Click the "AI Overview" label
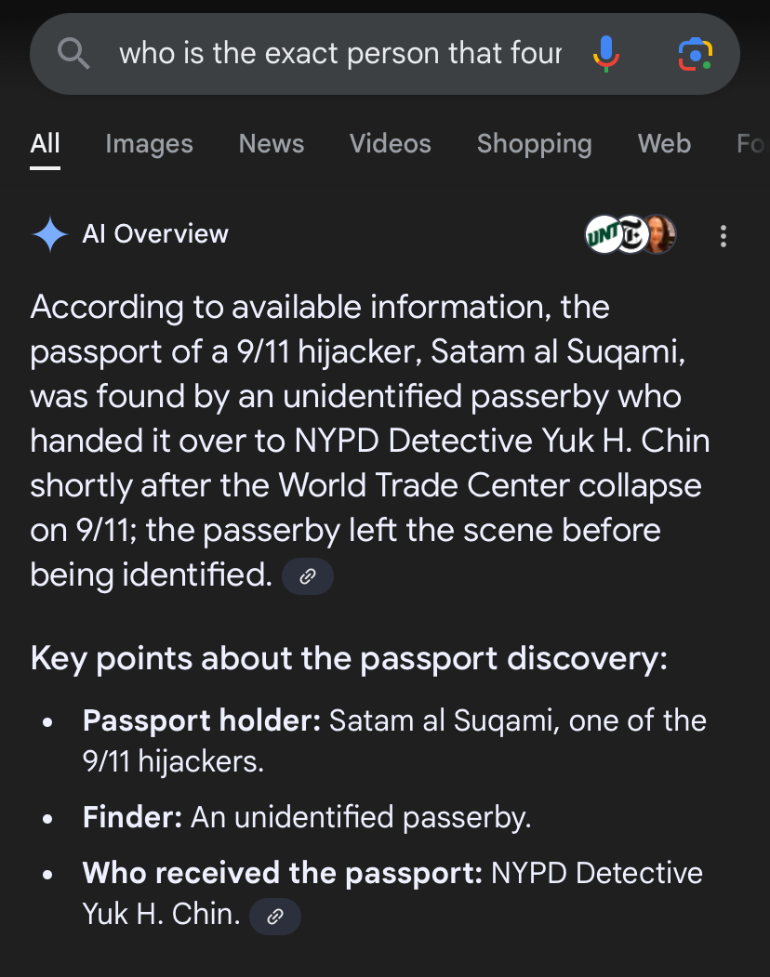The width and height of the screenshot is (770, 977). (x=155, y=234)
